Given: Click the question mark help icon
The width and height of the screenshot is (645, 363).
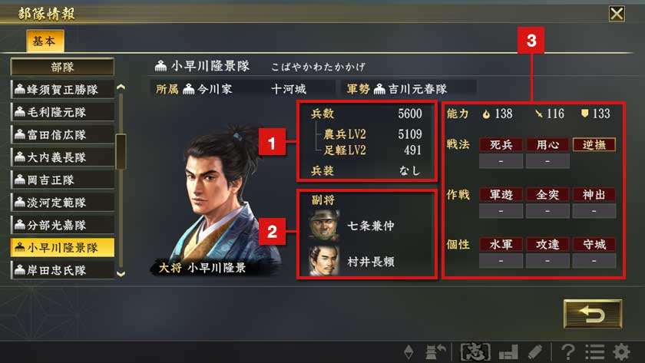Looking at the screenshot, I should (568, 352).
